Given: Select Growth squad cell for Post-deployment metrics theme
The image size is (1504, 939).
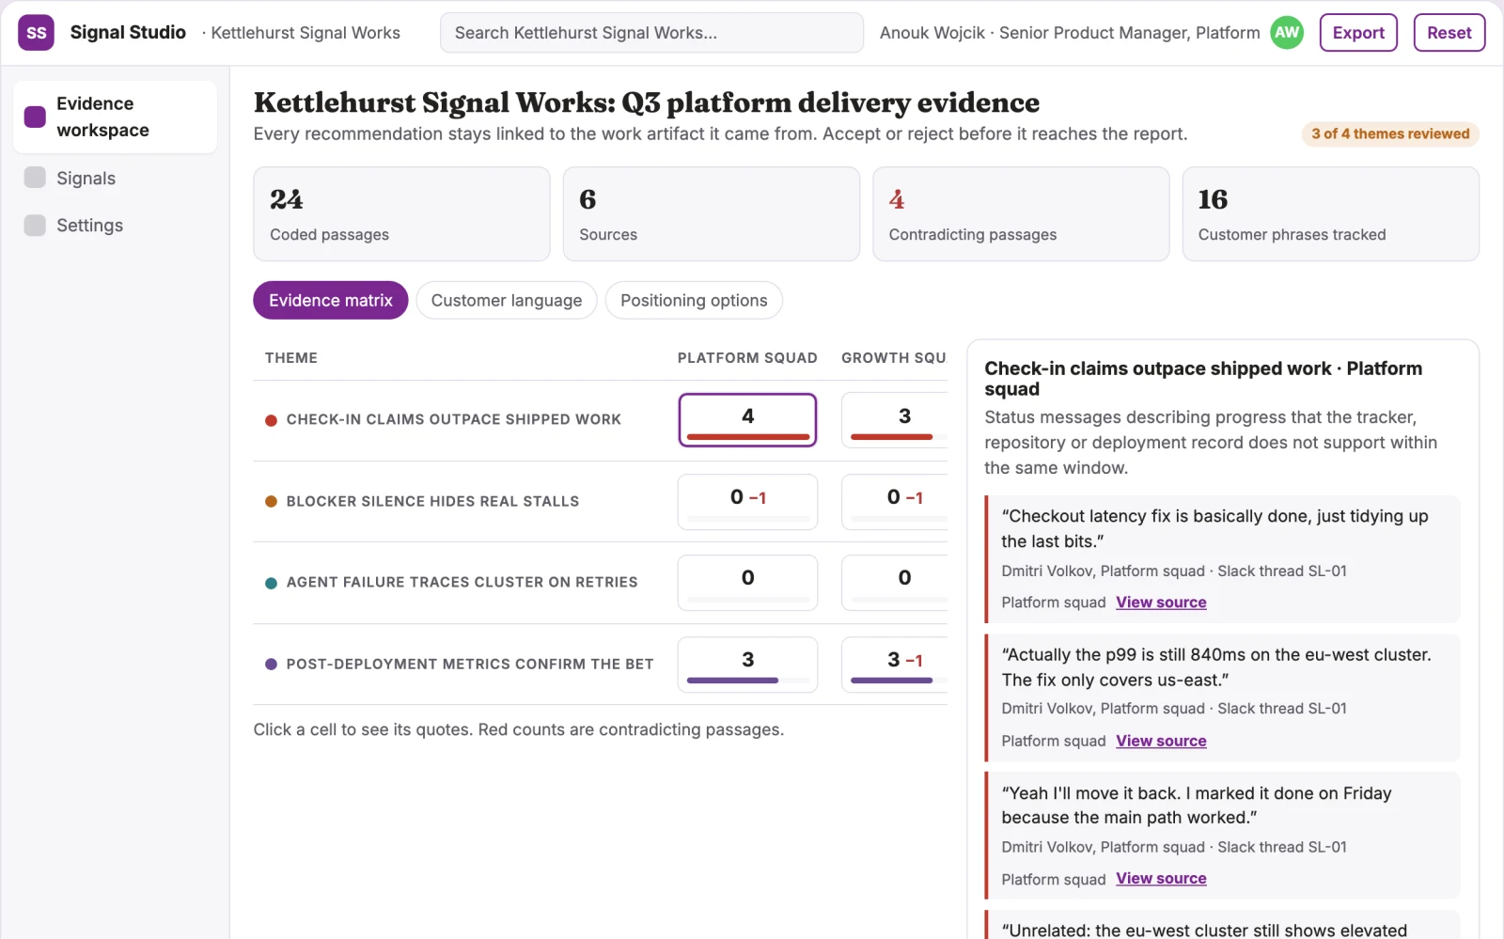Looking at the screenshot, I should coord(895,665).
